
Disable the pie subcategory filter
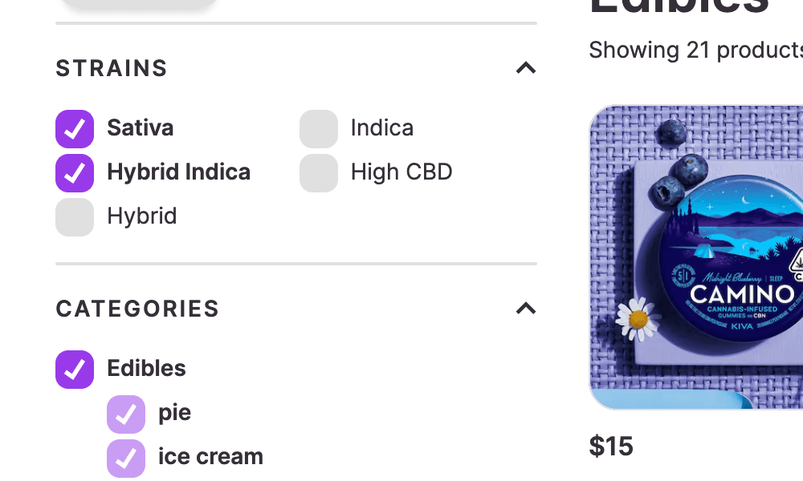[125, 414]
